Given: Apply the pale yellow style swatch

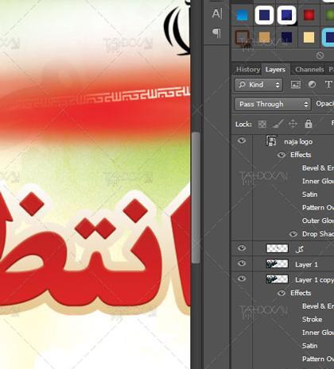Looking at the screenshot, I should click(x=309, y=37).
